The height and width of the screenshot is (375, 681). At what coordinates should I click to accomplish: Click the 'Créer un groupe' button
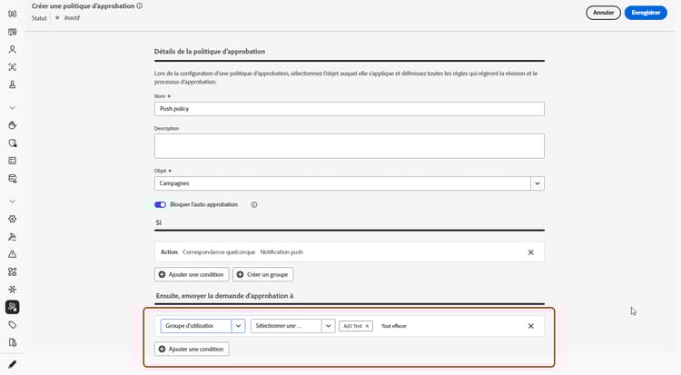click(262, 274)
